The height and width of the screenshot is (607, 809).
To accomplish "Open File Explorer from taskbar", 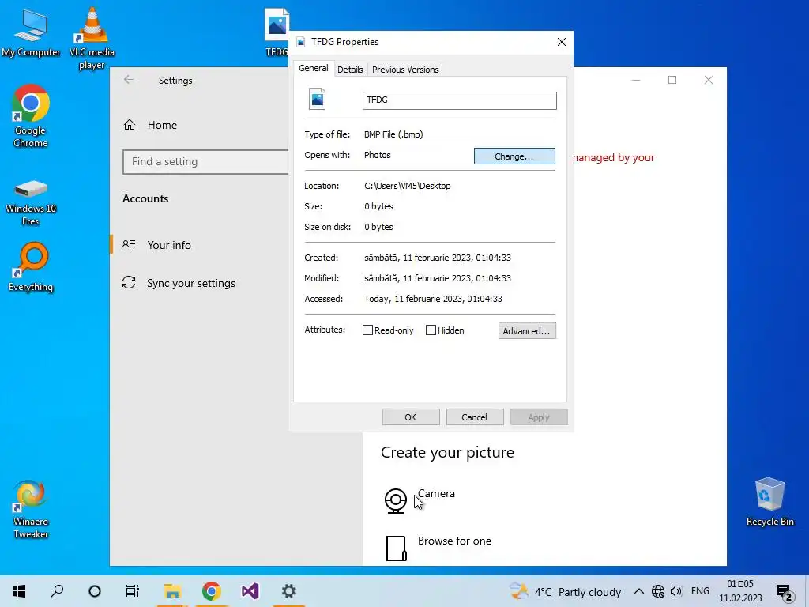I will point(172,591).
